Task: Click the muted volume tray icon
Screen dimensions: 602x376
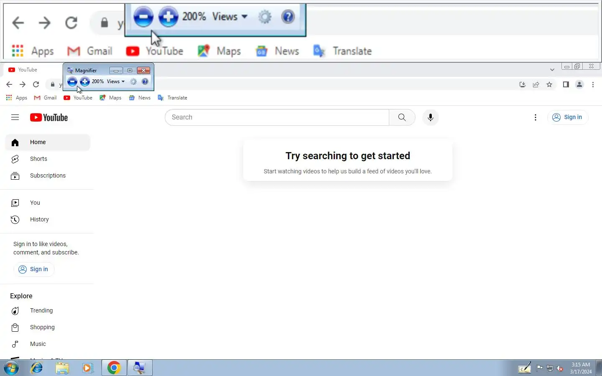Action: pyautogui.click(x=560, y=368)
